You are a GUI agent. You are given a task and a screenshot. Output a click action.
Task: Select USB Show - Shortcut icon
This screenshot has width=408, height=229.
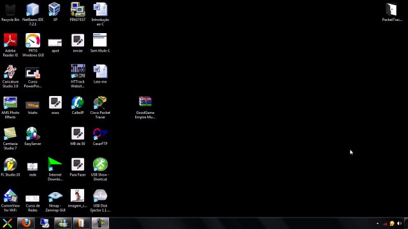pos(100,169)
